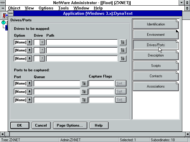The height and width of the screenshot is (142, 190).
Task: Open third Port dropdown in ports section
Action: (x=29, y=100)
